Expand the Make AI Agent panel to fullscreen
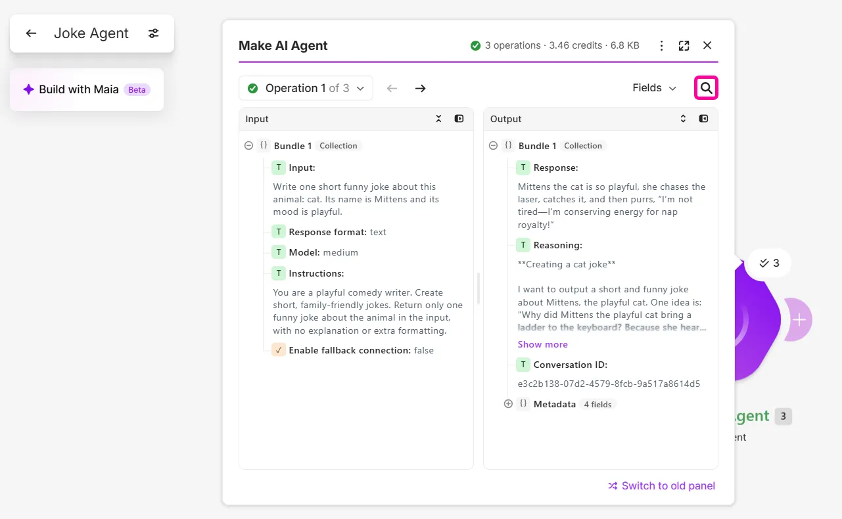 point(684,45)
